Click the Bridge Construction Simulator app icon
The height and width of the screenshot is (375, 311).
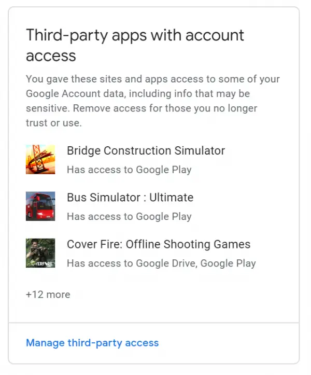[x=40, y=159]
